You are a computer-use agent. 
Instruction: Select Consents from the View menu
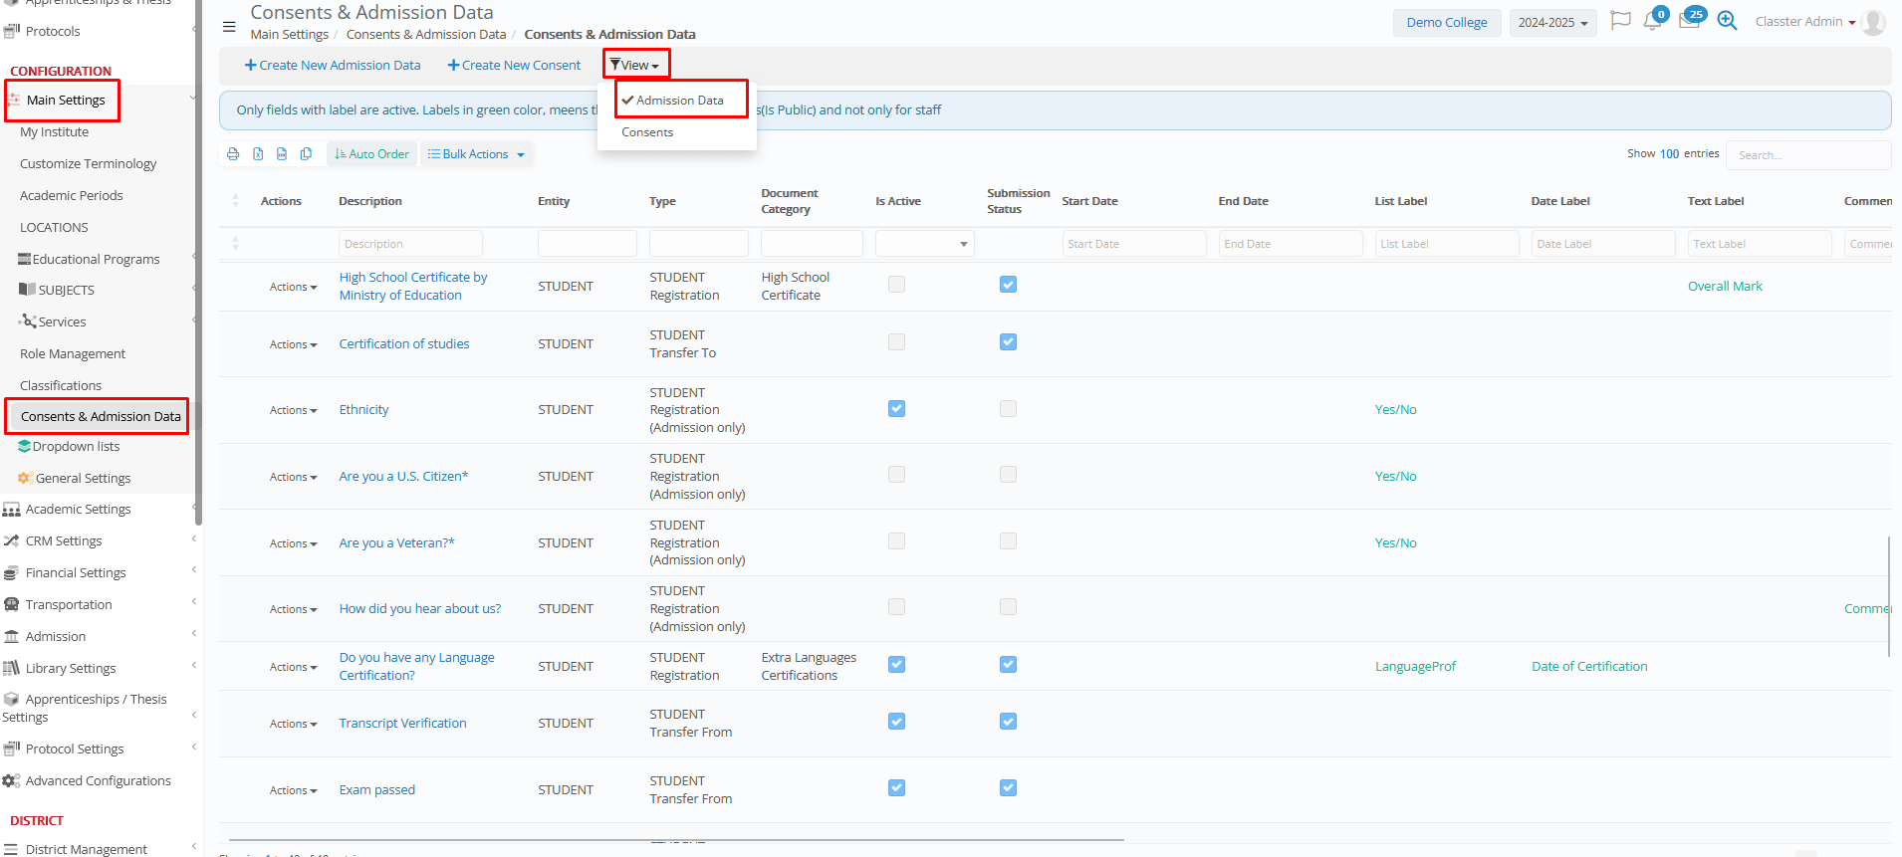click(647, 132)
